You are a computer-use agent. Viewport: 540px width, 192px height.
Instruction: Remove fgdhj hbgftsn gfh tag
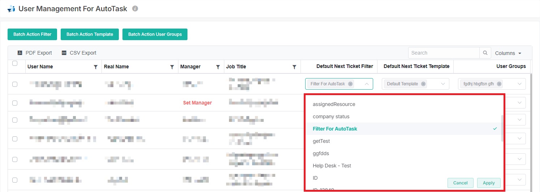click(x=499, y=84)
